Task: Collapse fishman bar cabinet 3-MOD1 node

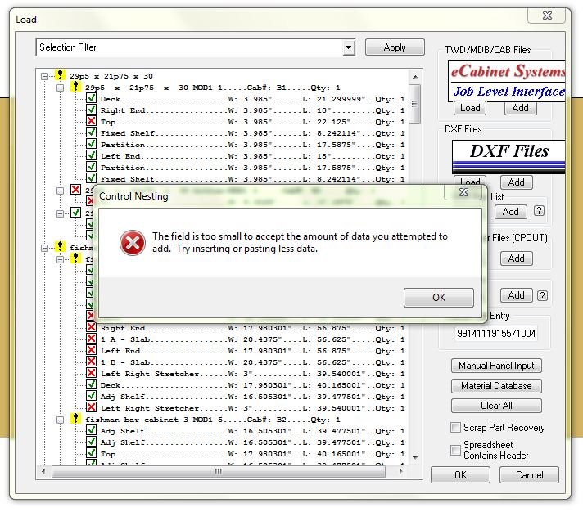Action: [x=61, y=420]
